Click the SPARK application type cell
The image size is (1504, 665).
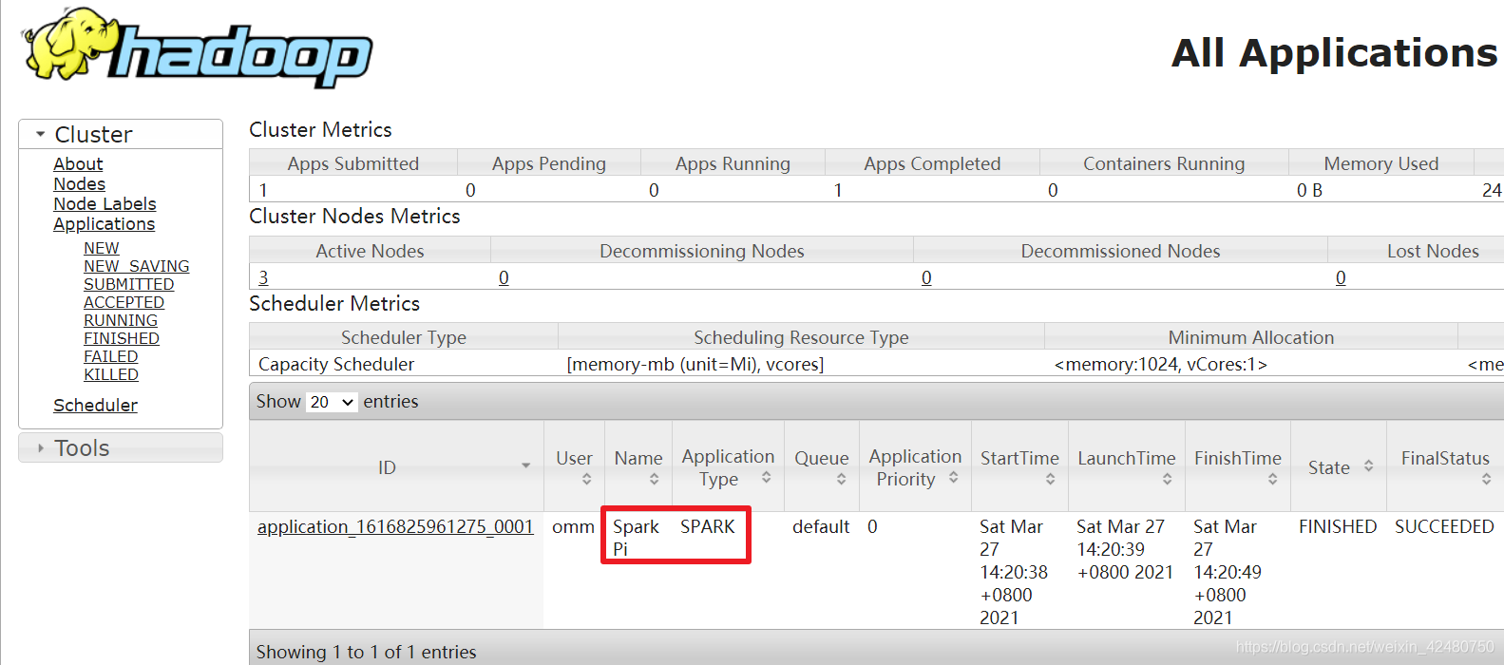tap(708, 526)
